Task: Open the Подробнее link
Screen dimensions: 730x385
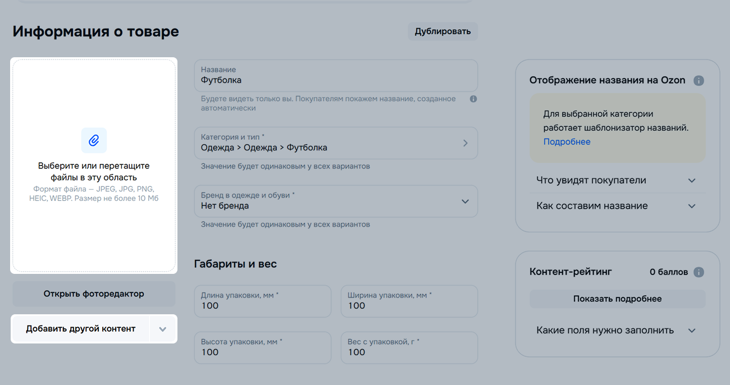Action: click(567, 142)
